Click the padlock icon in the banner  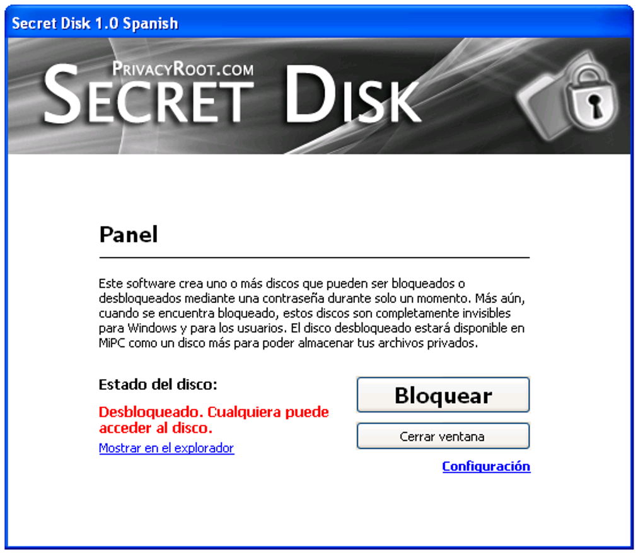[591, 95]
